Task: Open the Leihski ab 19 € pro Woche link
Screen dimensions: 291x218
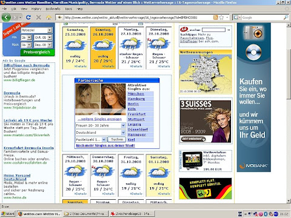Action: (x=28, y=121)
